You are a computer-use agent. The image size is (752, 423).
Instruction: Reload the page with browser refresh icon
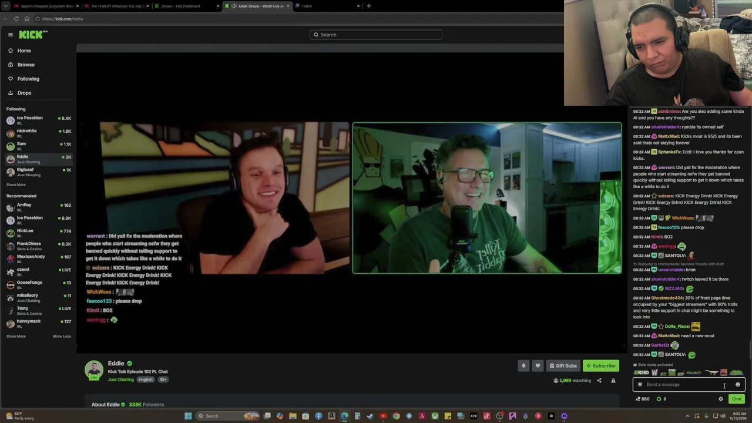(x=16, y=19)
